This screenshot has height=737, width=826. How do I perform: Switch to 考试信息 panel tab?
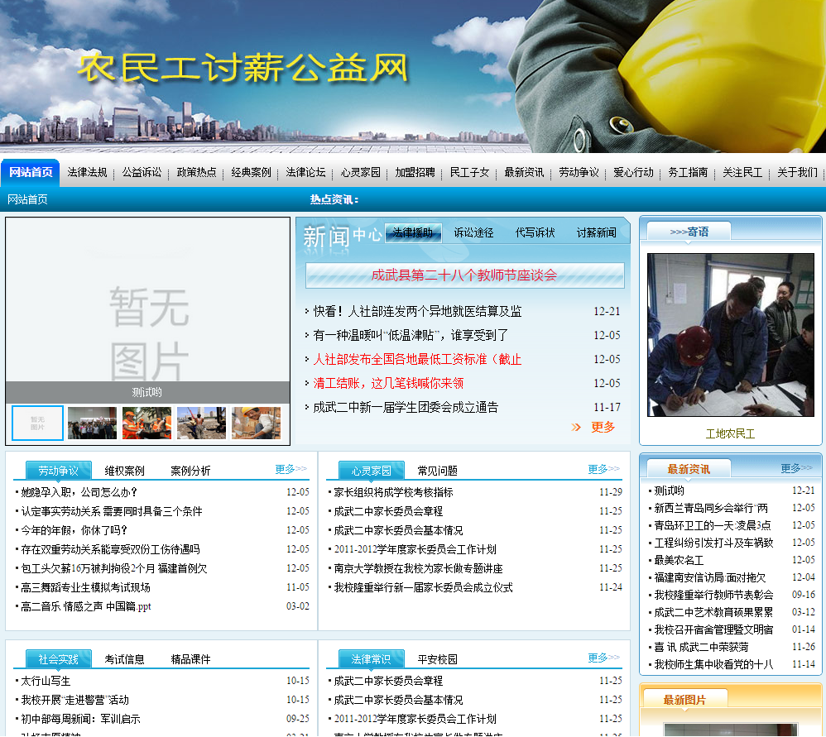pos(124,659)
